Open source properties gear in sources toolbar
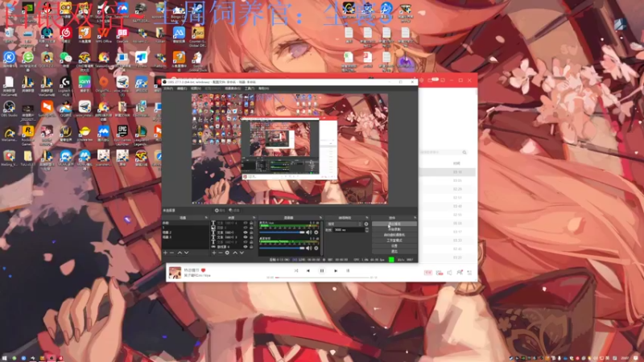 [x=227, y=253]
